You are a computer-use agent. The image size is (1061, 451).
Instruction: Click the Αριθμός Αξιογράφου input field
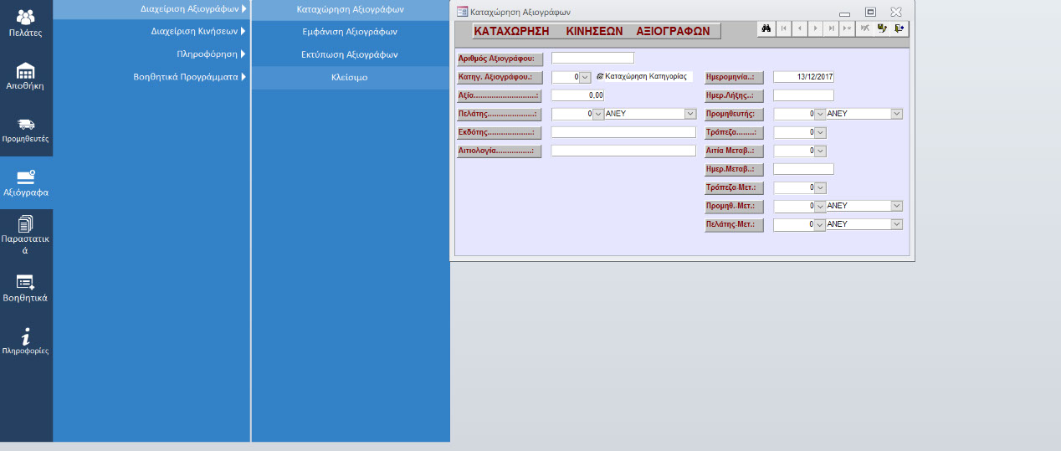click(592, 58)
